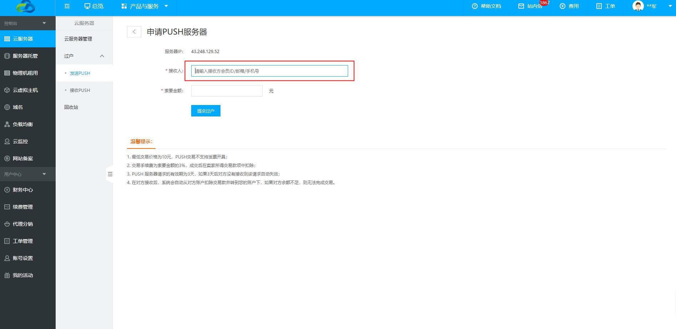Click the cloud logo icon
676x329 pixels.
click(26, 6)
